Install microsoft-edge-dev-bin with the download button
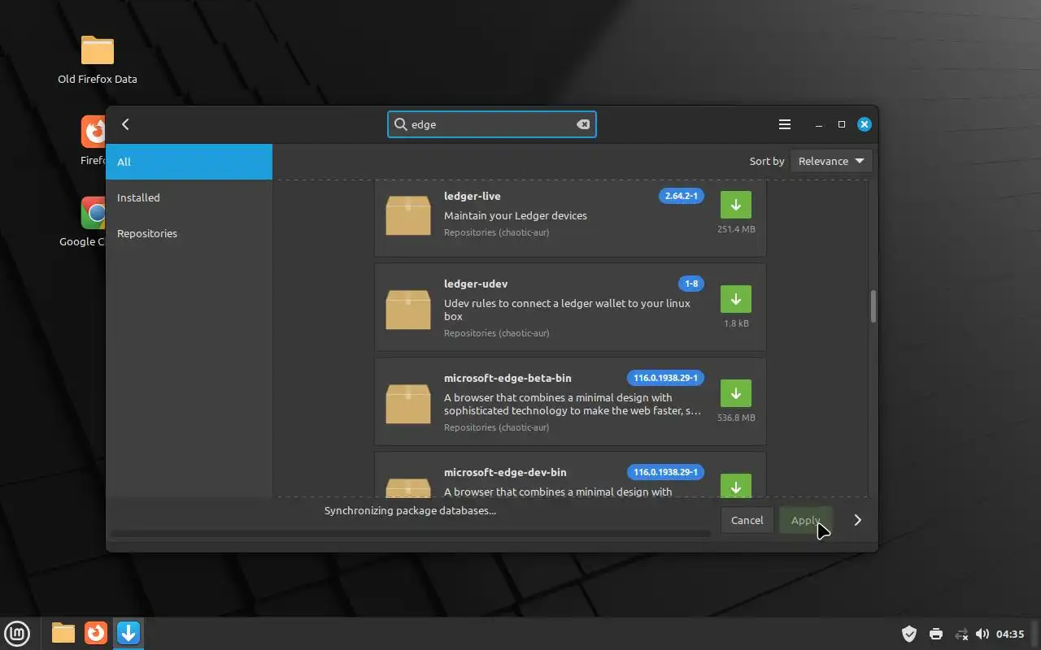This screenshot has width=1041, height=650. pos(736,485)
